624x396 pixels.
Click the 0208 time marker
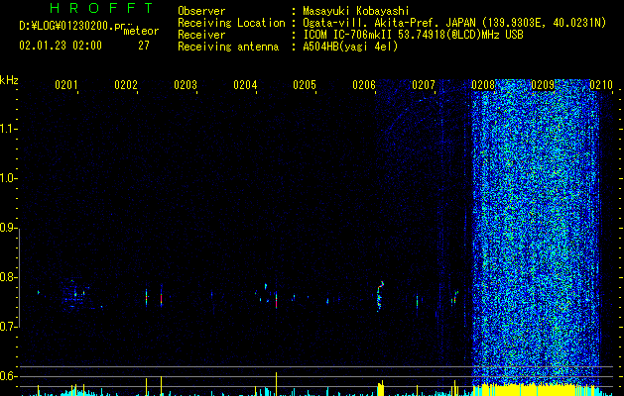pyautogui.click(x=483, y=85)
